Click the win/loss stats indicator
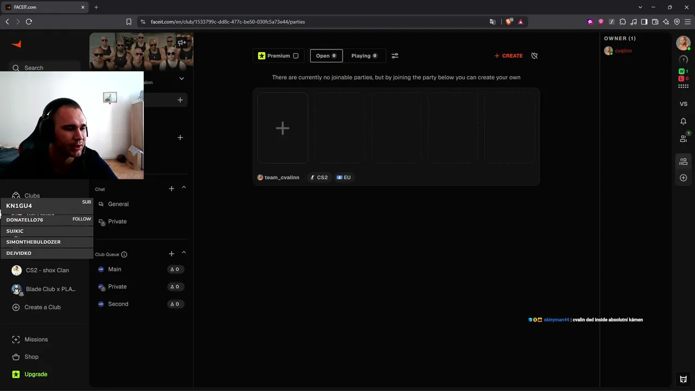This screenshot has height=391, width=695. 684,75
